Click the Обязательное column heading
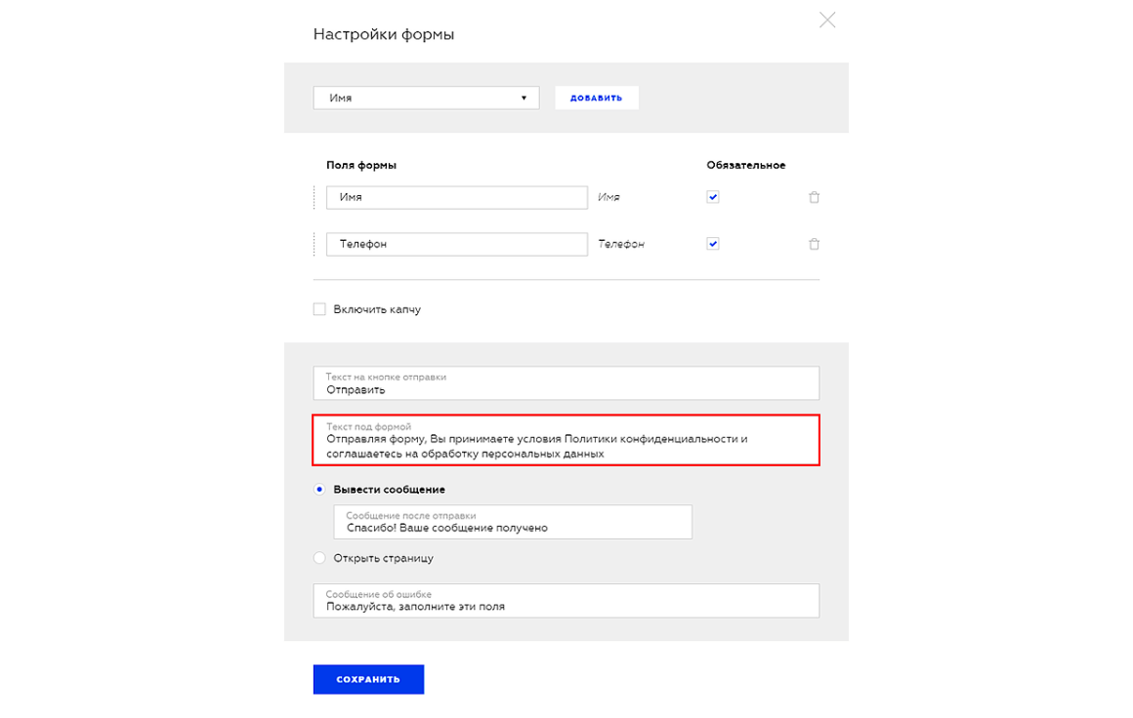Screen dimensions: 1133x718 coord(745,165)
